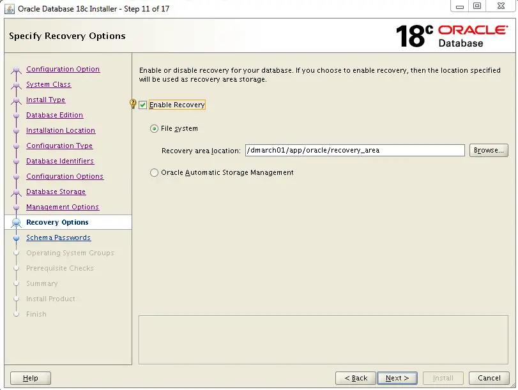This screenshot has height=390, width=518.
Task: Select the File system radio button
Action: point(154,128)
